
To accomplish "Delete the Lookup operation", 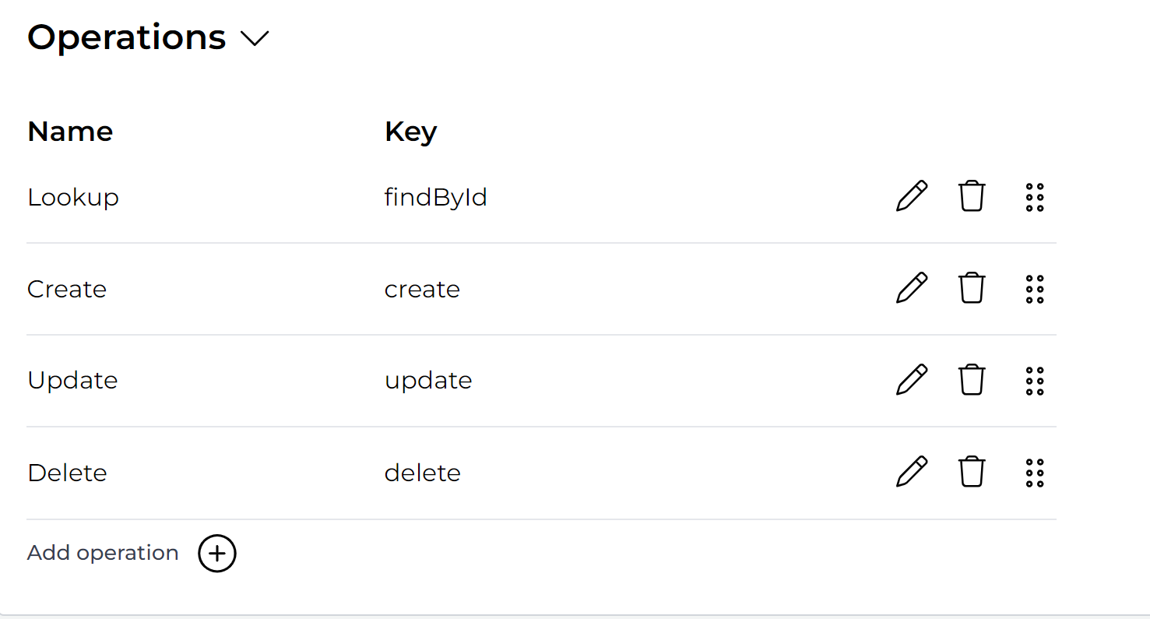I will click(972, 196).
